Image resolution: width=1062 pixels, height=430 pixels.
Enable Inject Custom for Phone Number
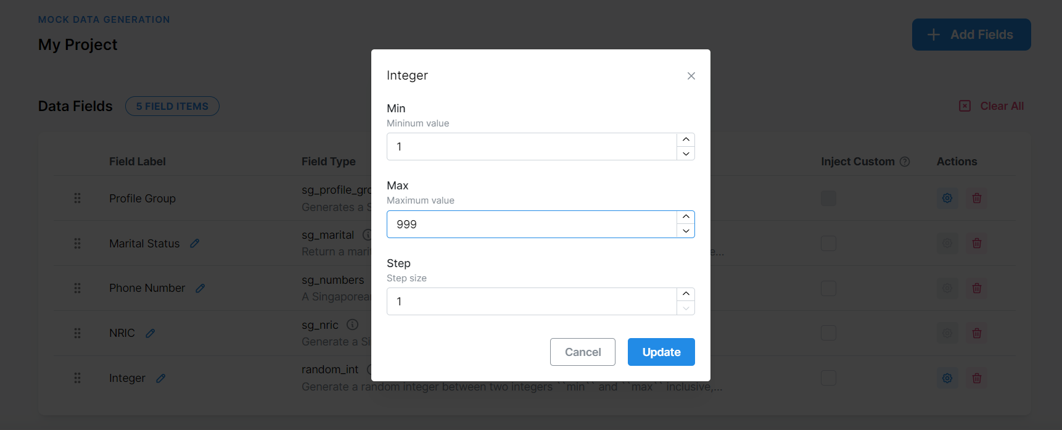point(828,288)
